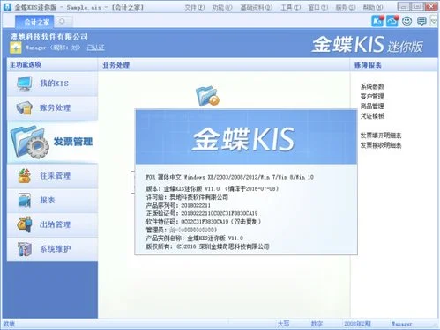This screenshot has width=440, height=330.
Task: Click the 版权所有 line in about box
Action: (x=207, y=246)
